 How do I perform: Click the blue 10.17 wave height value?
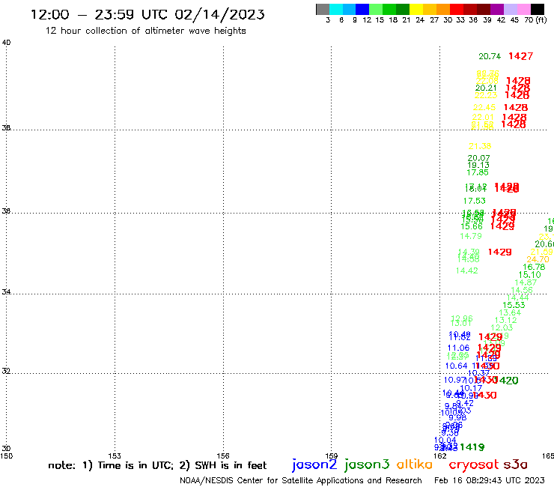coord(472,388)
